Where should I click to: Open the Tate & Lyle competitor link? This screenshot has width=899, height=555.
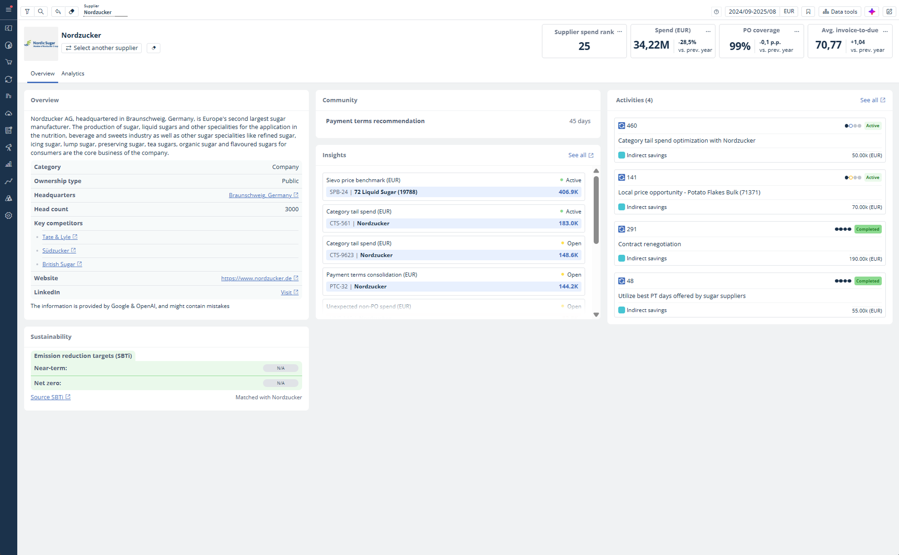[x=57, y=237]
